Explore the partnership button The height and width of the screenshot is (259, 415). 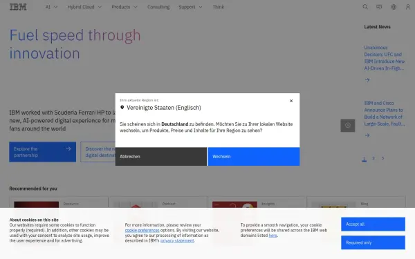click(43, 152)
